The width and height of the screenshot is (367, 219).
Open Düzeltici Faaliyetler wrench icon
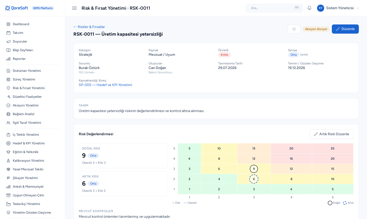point(8,97)
